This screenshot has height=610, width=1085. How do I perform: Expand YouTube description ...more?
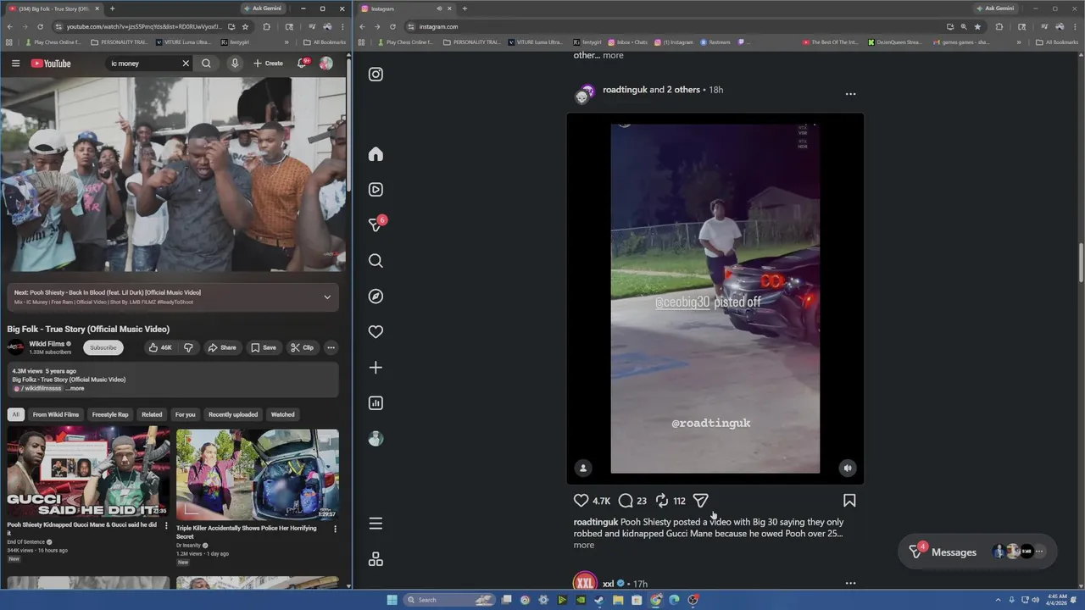75,388
